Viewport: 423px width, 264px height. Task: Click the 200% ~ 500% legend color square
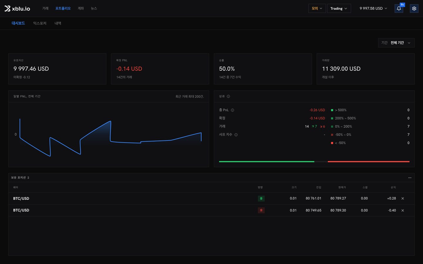(x=332, y=119)
